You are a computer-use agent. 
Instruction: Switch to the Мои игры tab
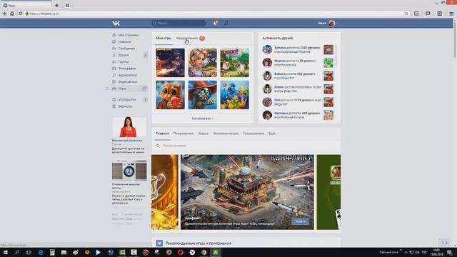tap(164, 38)
